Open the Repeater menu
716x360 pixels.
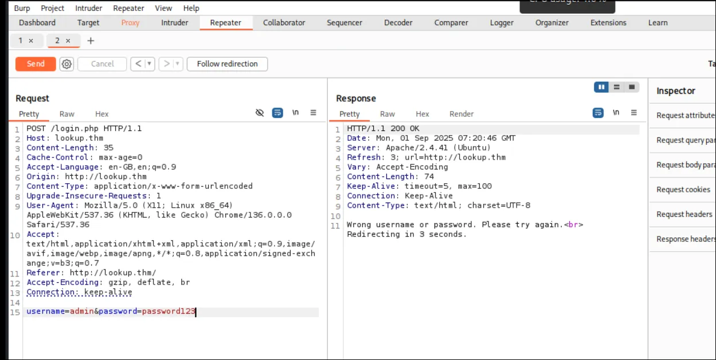[x=129, y=8]
